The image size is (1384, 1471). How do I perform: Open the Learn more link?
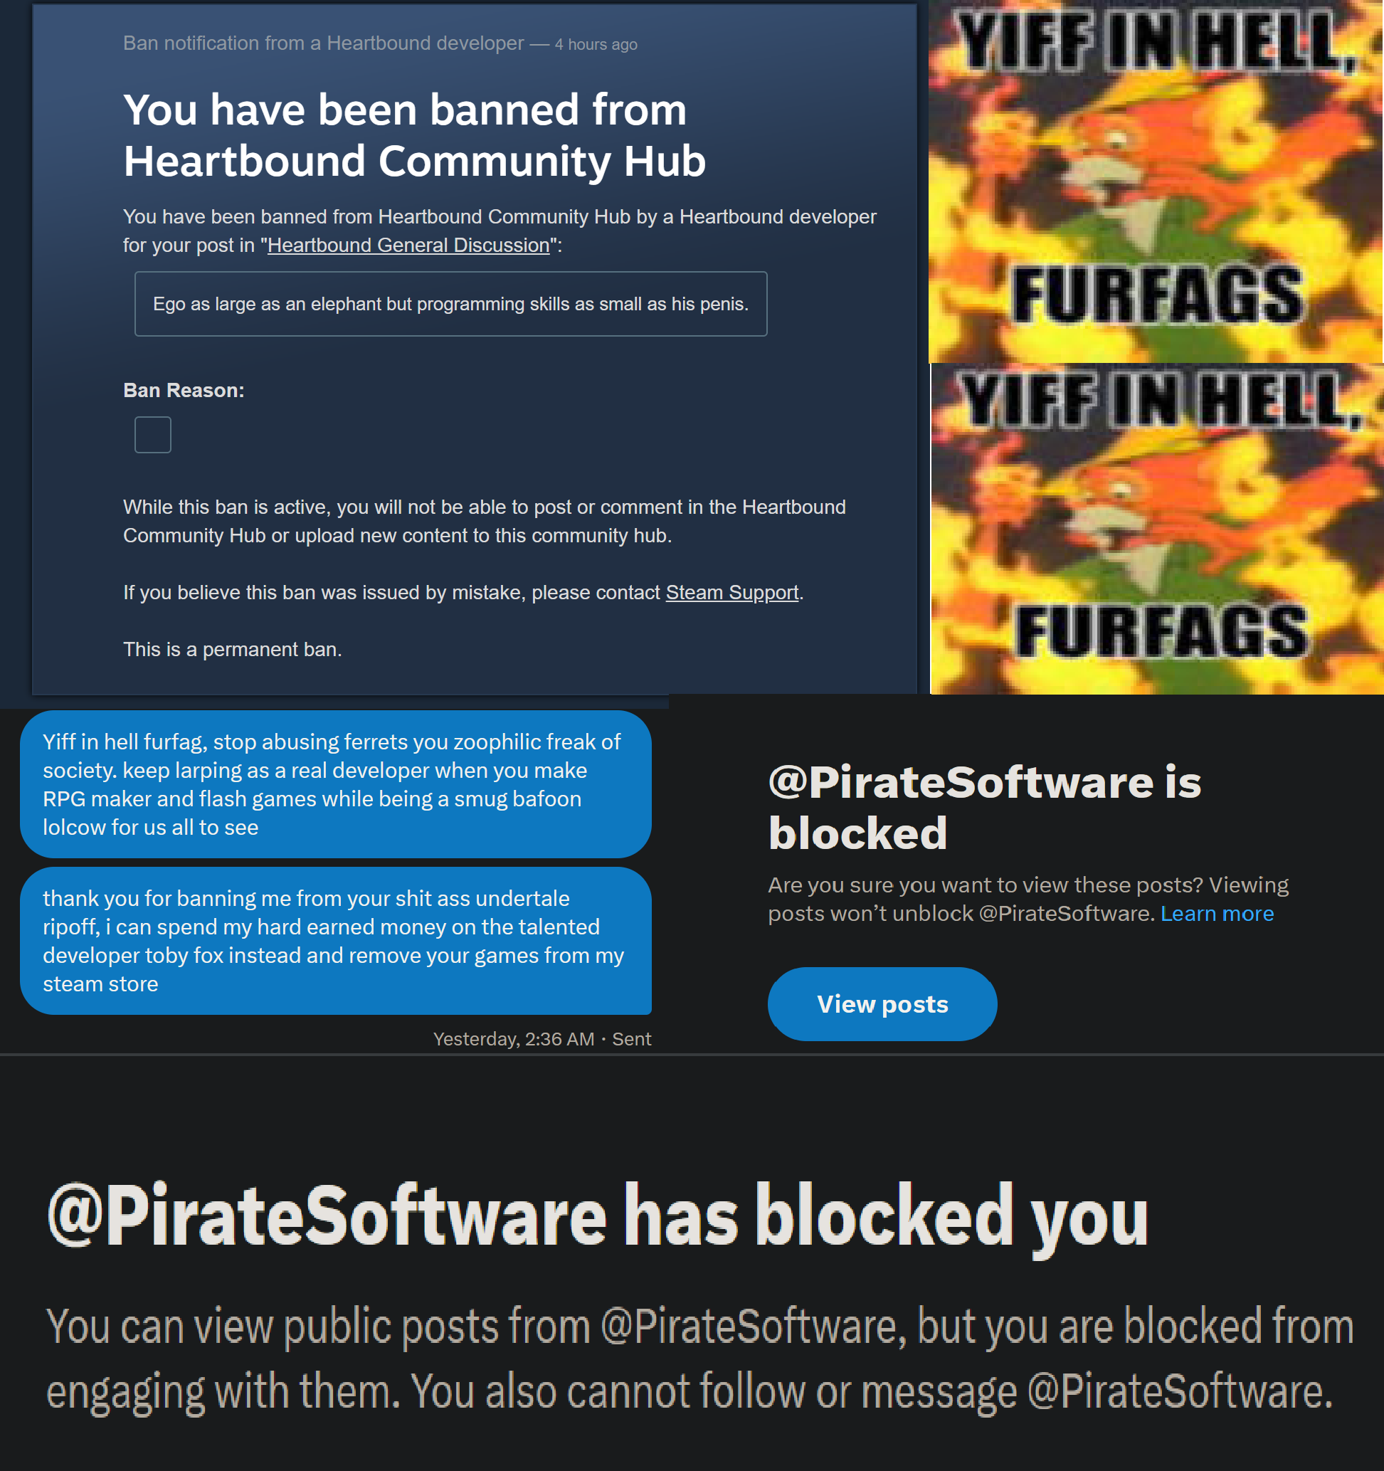click(x=1217, y=913)
